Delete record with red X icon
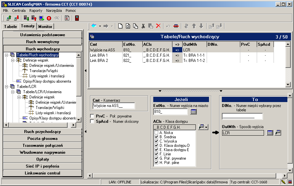 coord(159,26)
